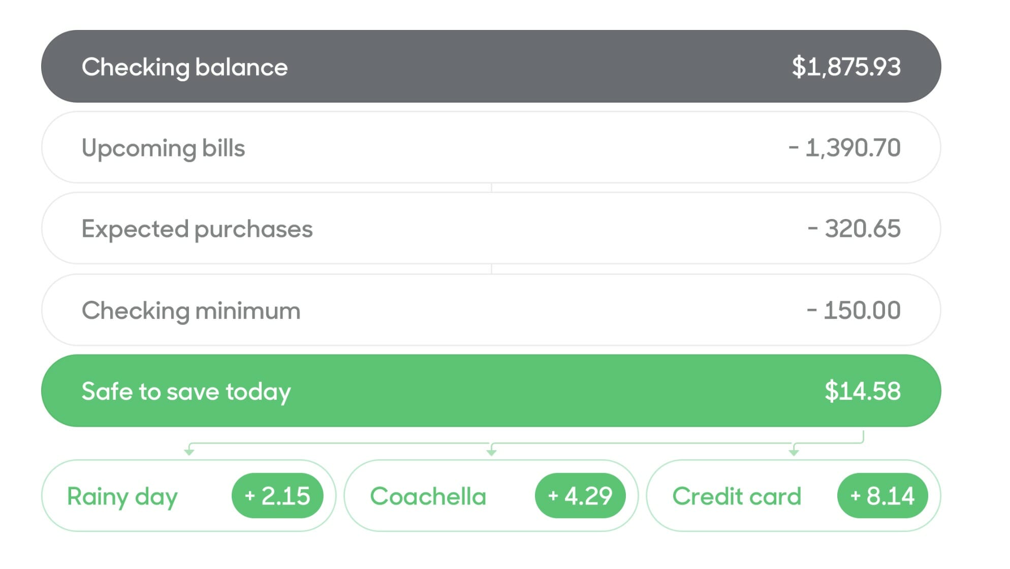Open the Credit card goal
This screenshot has width=1010, height=569.
(794, 496)
